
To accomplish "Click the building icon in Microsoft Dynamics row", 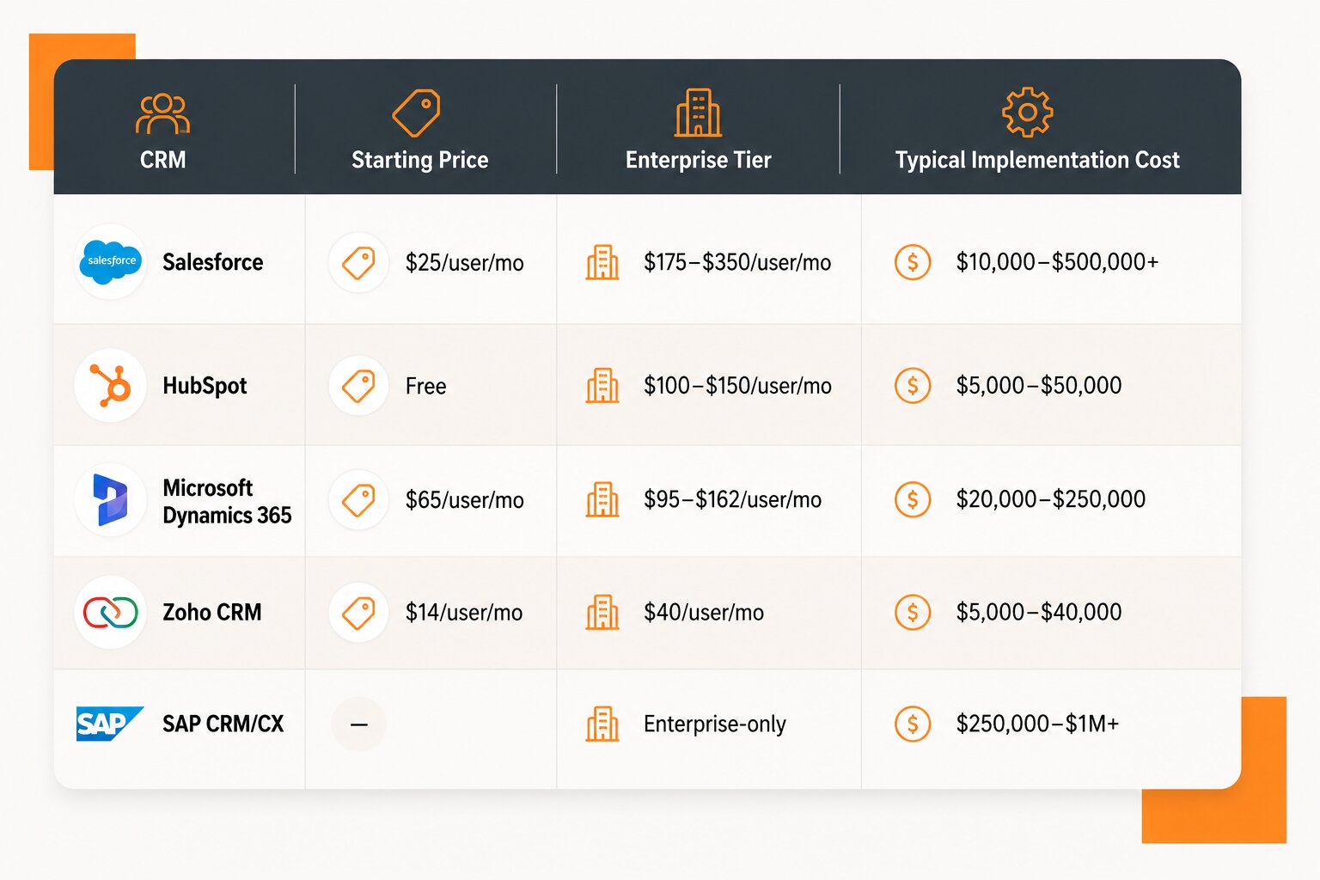I will [x=602, y=499].
